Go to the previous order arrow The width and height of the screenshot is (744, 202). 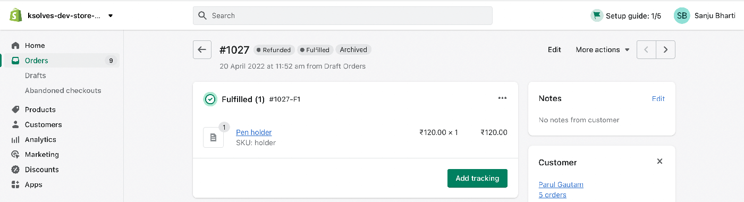[646, 49]
